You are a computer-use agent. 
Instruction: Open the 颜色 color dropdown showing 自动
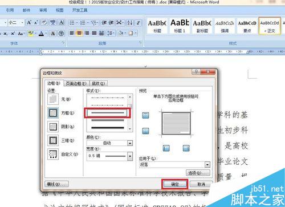click(130, 143)
